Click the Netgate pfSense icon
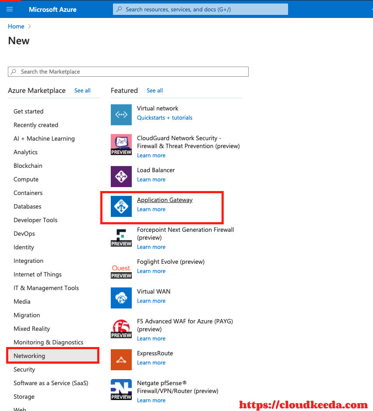The height and width of the screenshot is (411, 373). point(121,390)
